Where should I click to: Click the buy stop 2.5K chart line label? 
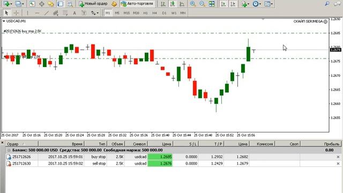click(23, 31)
